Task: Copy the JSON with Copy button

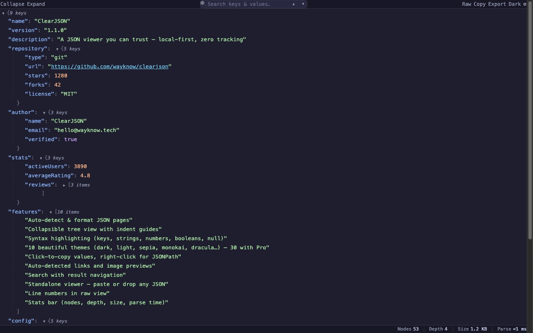Action: point(480,4)
